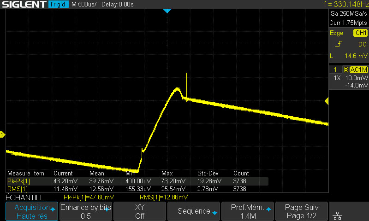Change Prof.Mém. 1.4M memory depth

coord(248,211)
